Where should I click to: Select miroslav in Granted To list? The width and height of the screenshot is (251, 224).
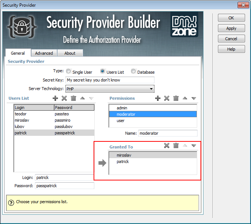click(153, 155)
